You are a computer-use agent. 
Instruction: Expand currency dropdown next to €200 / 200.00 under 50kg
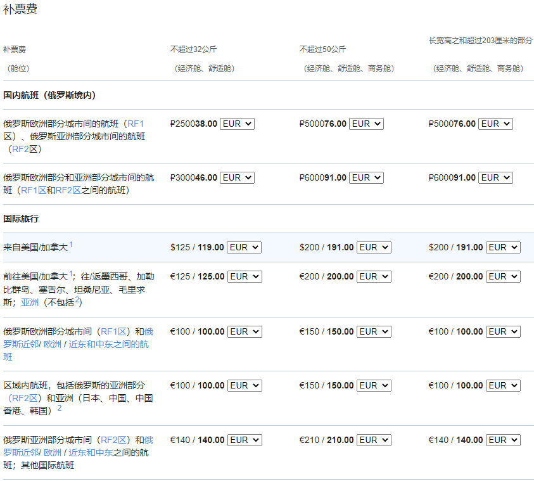click(373, 276)
